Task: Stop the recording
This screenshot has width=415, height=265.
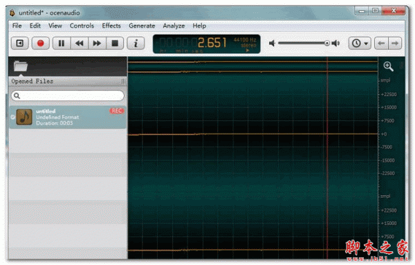Action: (115, 43)
